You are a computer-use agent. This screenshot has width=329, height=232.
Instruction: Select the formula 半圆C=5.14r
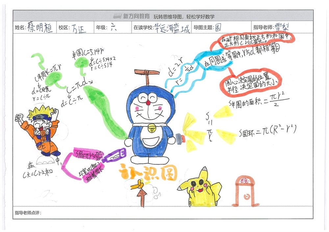pos(88,53)
